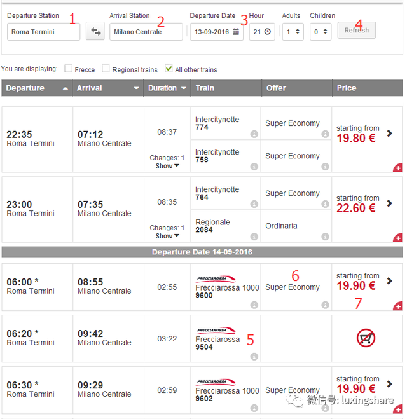Click the unavailable cart icon for Frecciarossa 9504
The height and width of the screenshot is (419, 407).
coord(366,339)
